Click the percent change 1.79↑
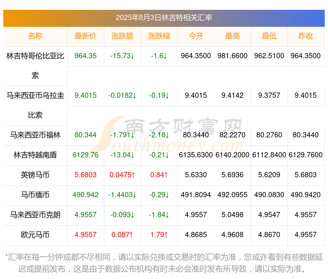 [159, 235]
